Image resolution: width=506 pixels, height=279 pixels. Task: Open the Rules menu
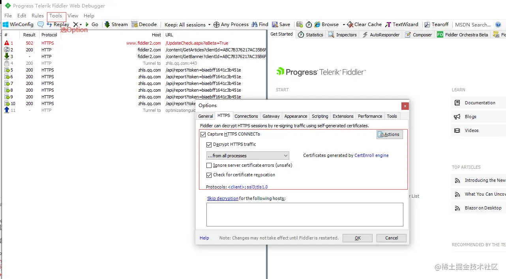coord(37,16)
